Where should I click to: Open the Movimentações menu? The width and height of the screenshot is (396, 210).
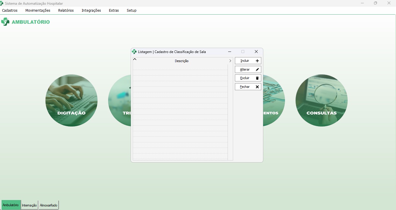[x=38, y=11]
